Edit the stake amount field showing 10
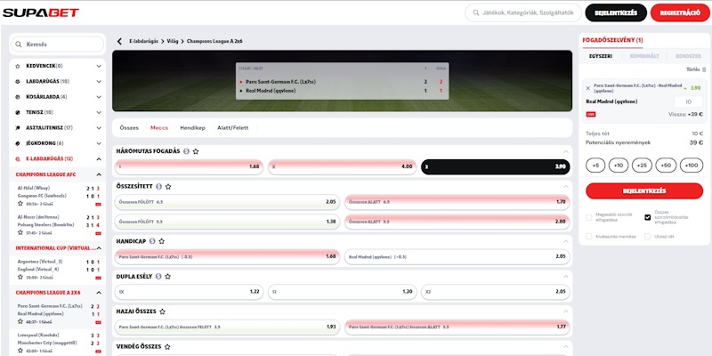The width and height of the screenshot is (712, 356). click(x=688, y=101)
